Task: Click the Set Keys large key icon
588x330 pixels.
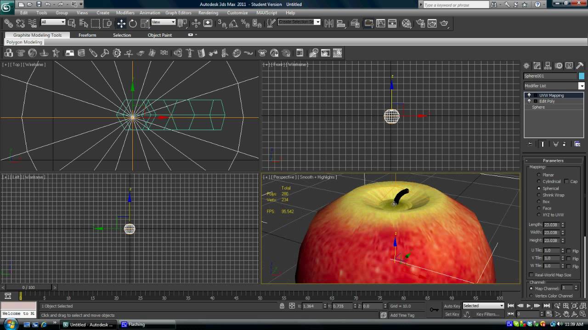Action: coord(434,310)
